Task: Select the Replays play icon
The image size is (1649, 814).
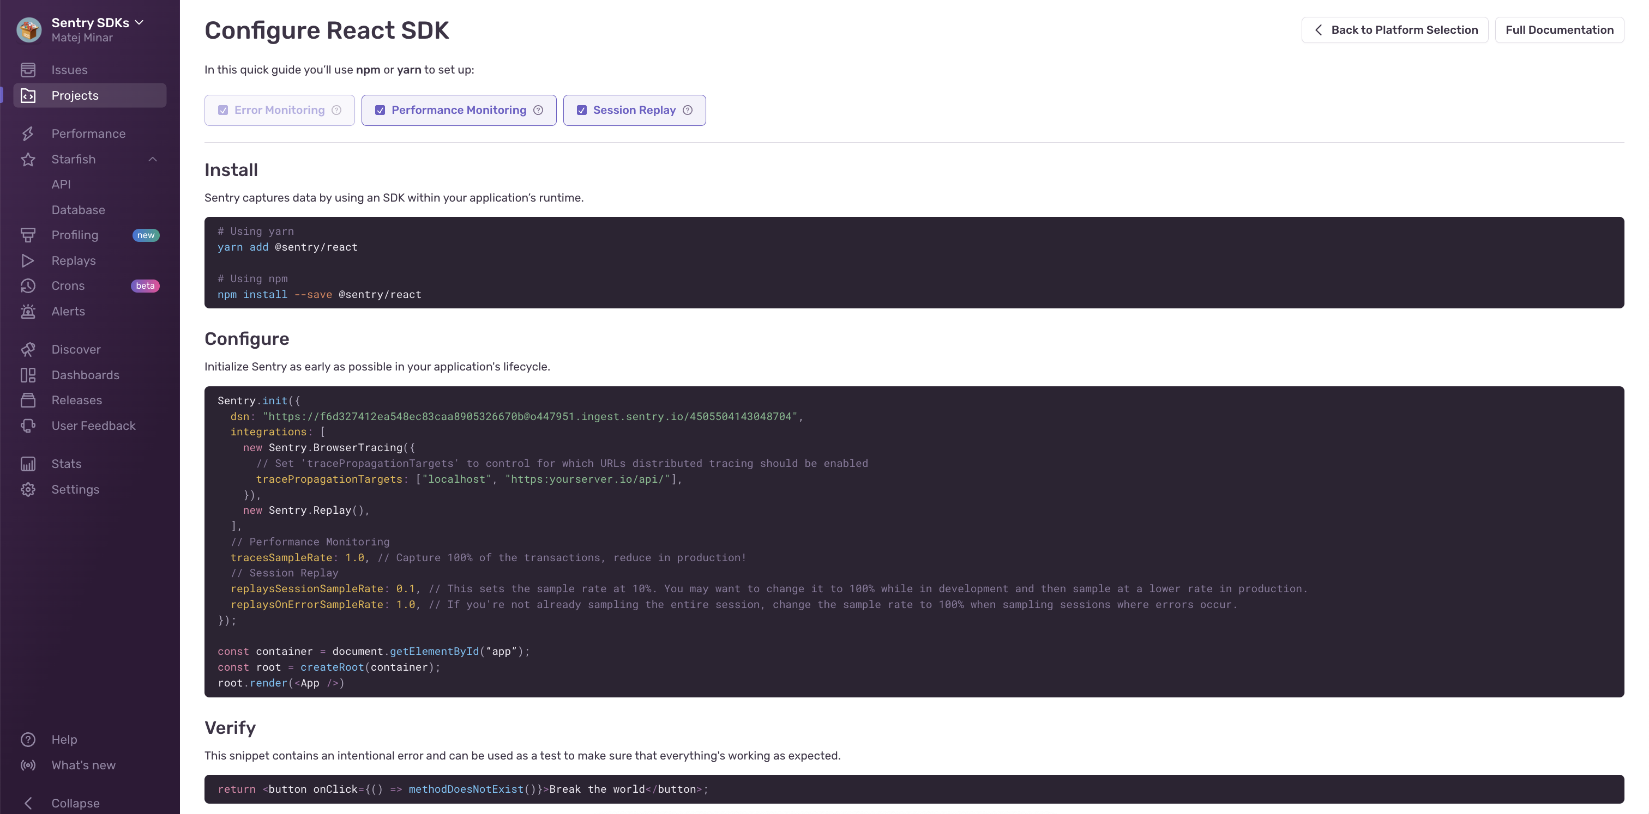Action: 29,260
